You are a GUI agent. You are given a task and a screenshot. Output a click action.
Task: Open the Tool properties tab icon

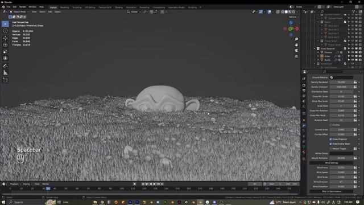click(304, 79)
